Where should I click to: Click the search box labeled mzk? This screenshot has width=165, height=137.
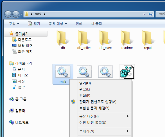[x=161, y=14]
